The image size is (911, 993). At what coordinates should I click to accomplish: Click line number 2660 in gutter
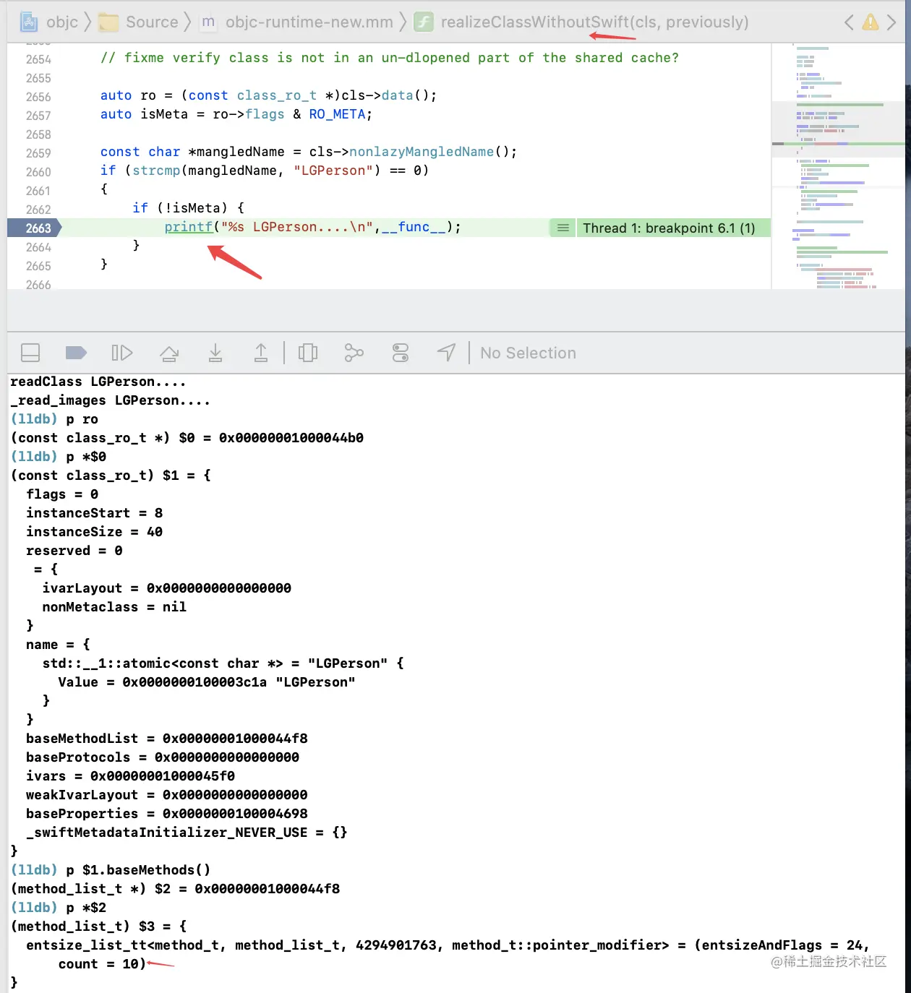38,172
